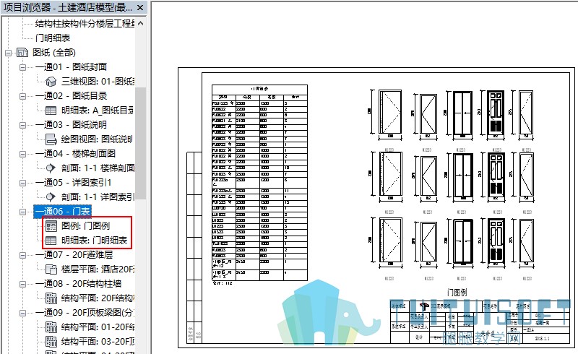Select highlighted sheet 一通06 - 门表
This screenshot has height=354, width=578.
[x=62, y=211]
